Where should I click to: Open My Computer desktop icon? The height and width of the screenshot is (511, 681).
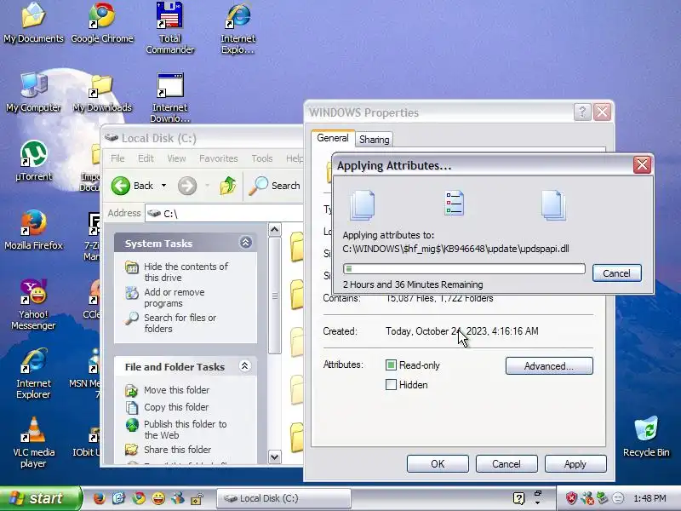(33, 92)
